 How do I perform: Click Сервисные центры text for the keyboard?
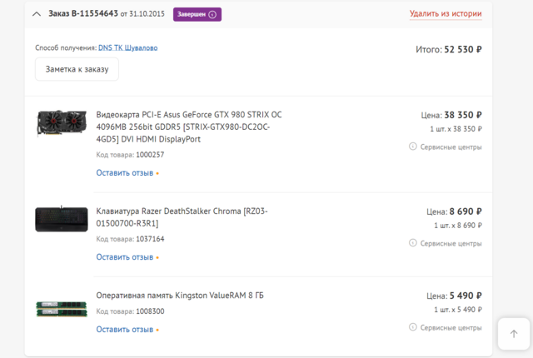451,244
